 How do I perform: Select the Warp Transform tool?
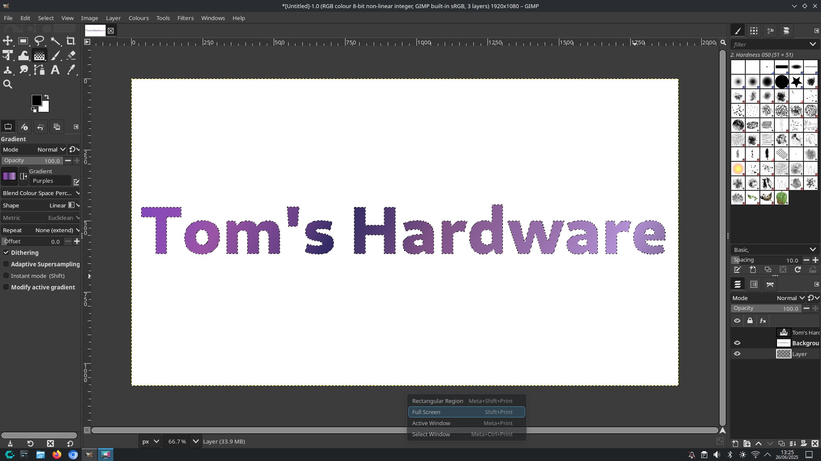[x=24, y=55]
